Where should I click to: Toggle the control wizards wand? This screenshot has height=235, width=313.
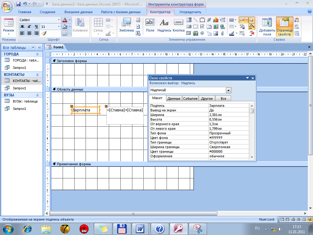[x=252, y=27]
